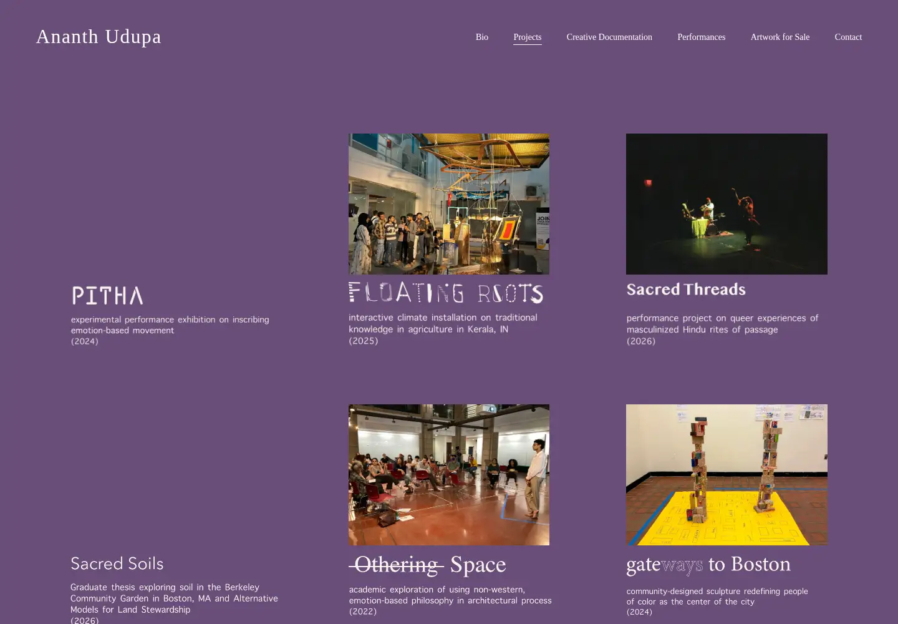Click the PITHA project title
The width and height of the screenshot is (898, 624).
click(107, 296)
